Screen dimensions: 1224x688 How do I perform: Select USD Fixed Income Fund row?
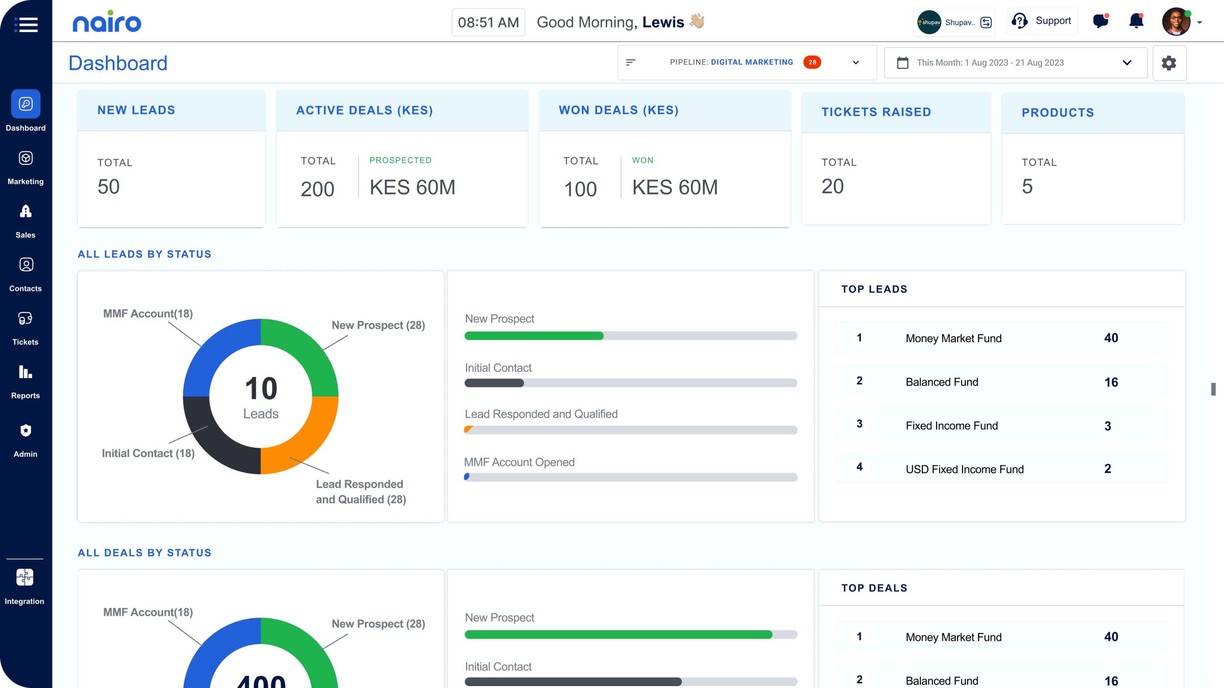pos(1002,469)
